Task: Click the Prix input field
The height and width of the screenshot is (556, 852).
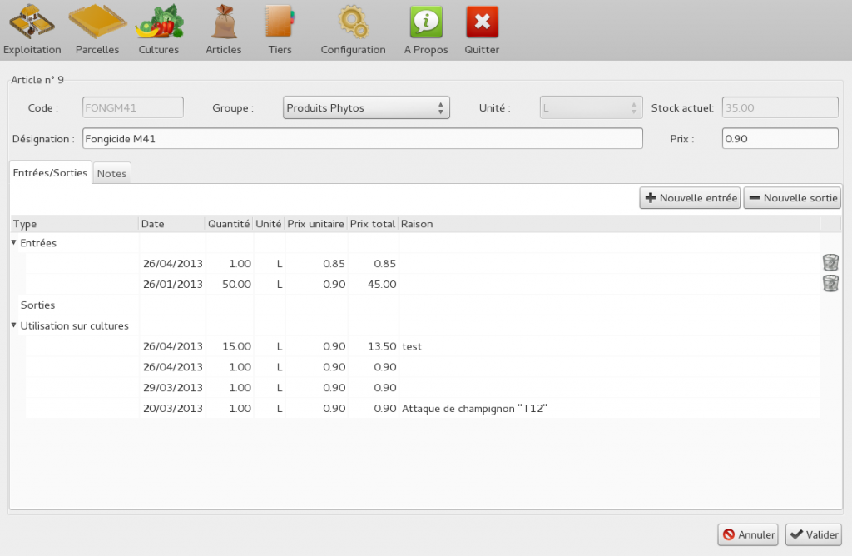Action: click(780, 139)
